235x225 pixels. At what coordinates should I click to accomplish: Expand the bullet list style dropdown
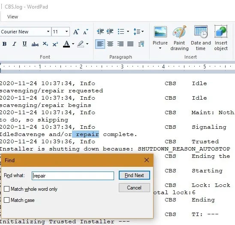coord(128,31)
